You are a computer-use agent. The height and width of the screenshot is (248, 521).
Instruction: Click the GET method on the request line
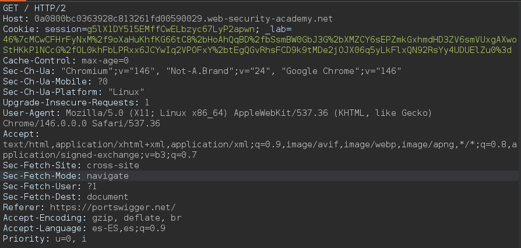[x=11, y=8]
